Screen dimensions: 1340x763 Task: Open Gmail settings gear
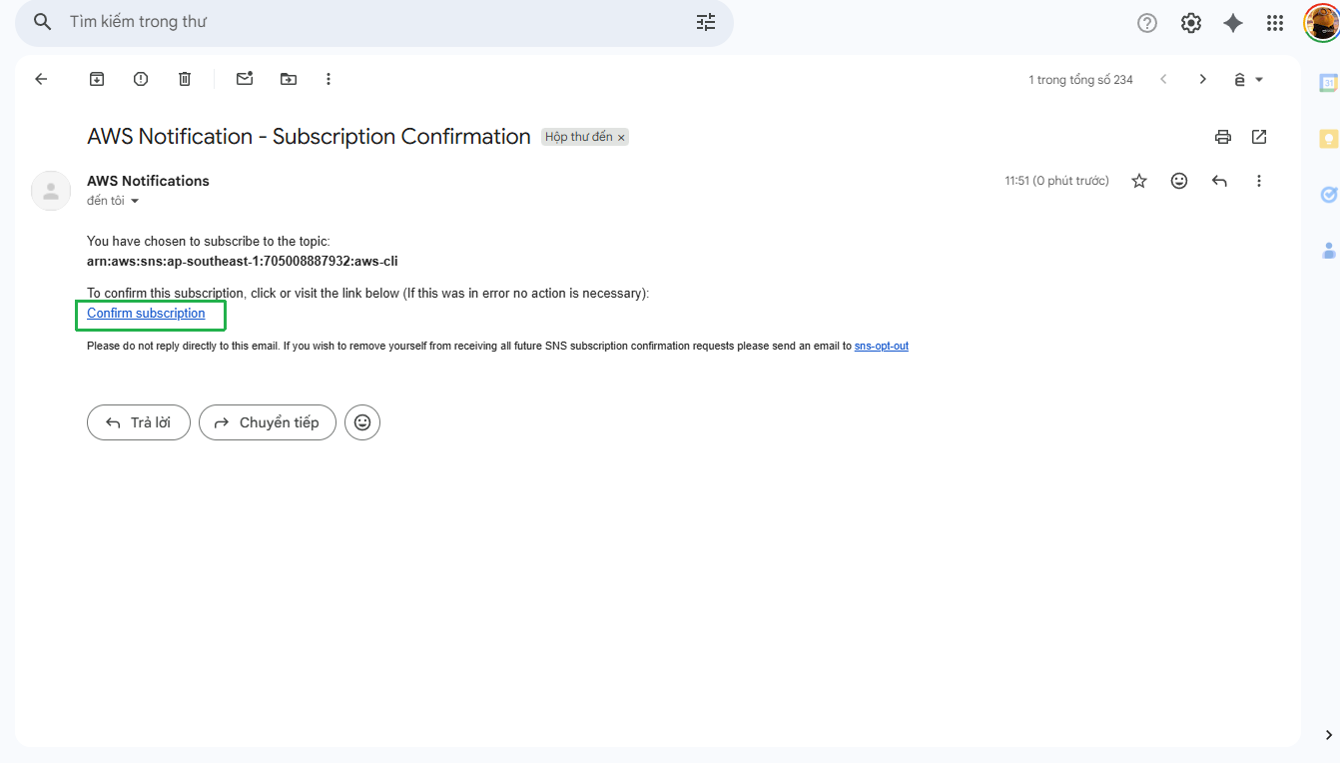coord(1191,23)
